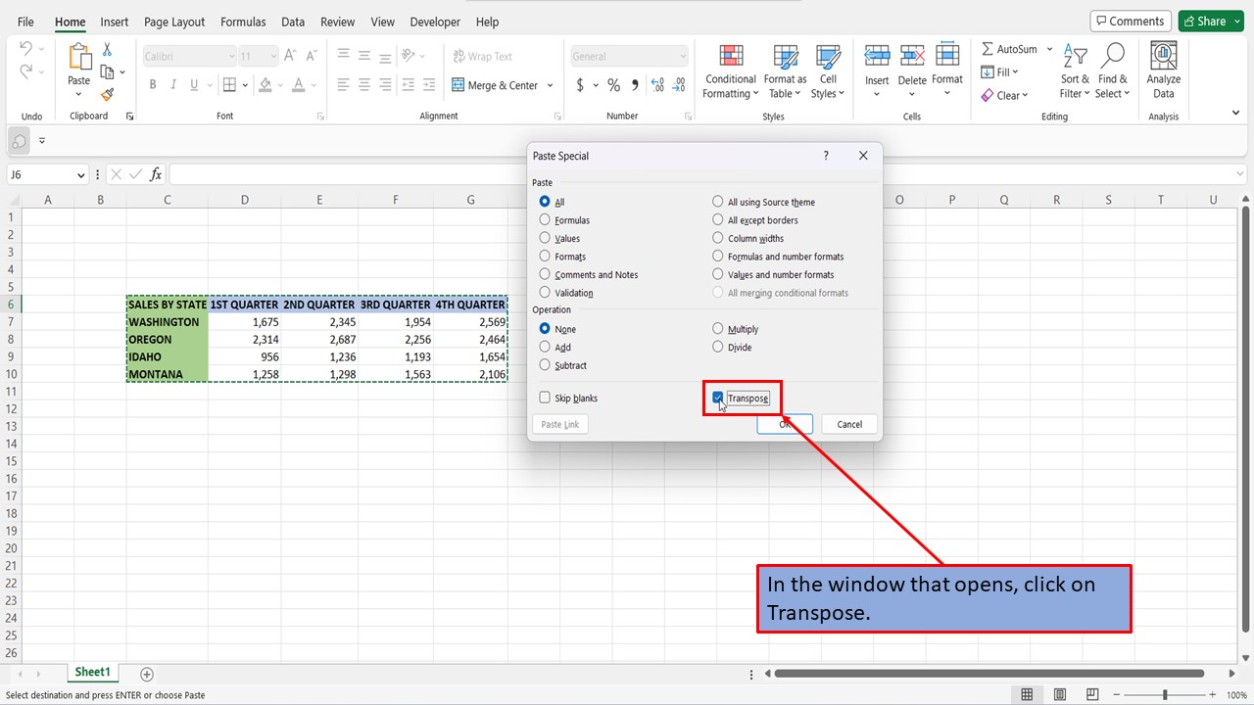
Task: Expand the Merge & Center options
Action: point(550,85)
